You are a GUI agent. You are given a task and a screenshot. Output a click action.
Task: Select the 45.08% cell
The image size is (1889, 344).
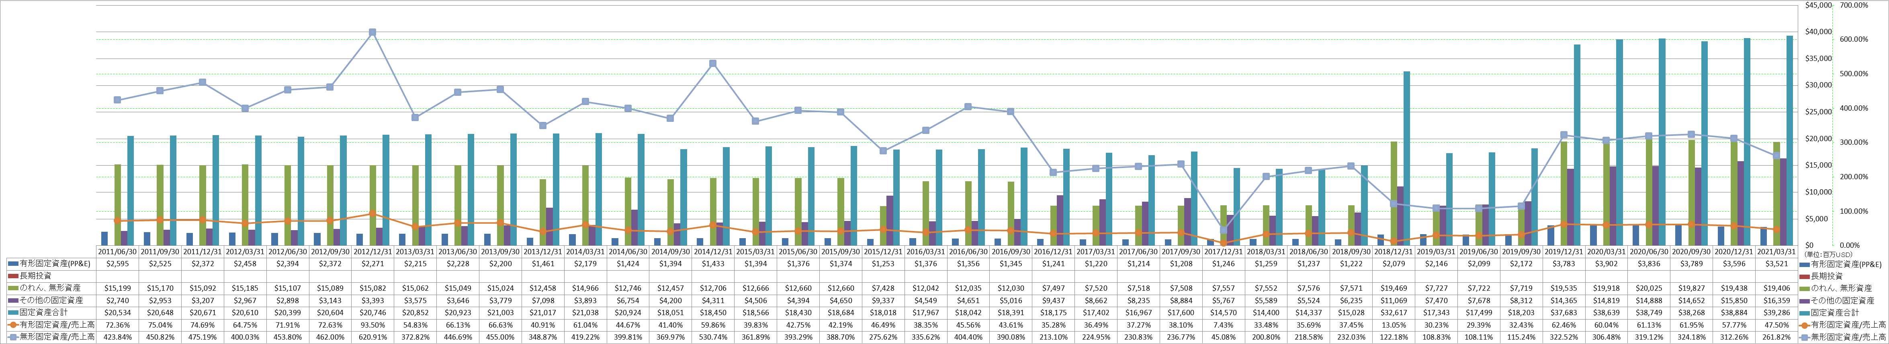[1223, 338]
